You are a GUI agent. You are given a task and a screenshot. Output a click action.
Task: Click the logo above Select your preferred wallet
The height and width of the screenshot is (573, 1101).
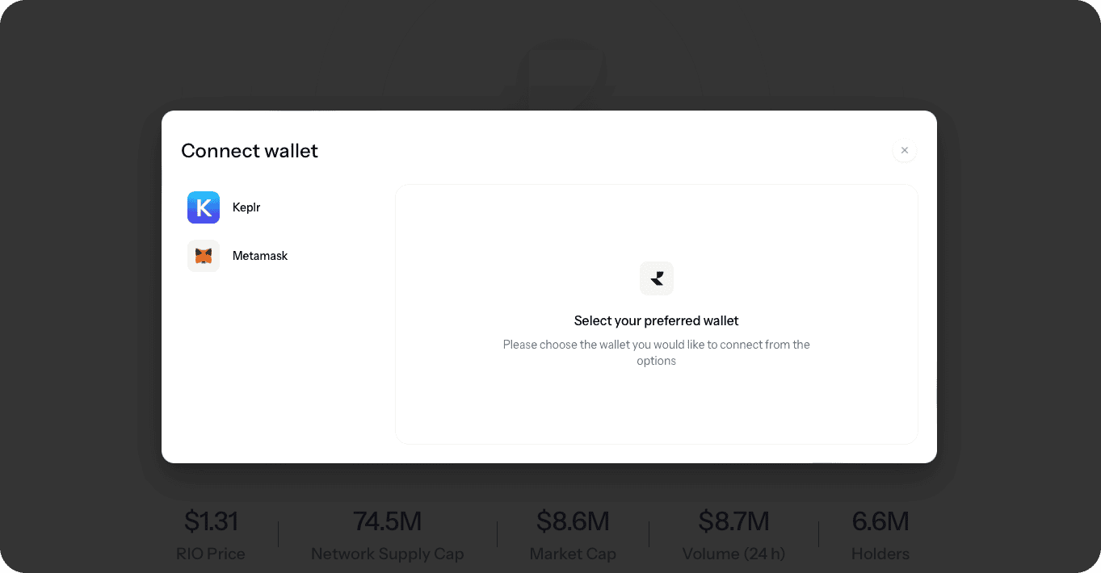pyautogui.click(x=657, y=278)
